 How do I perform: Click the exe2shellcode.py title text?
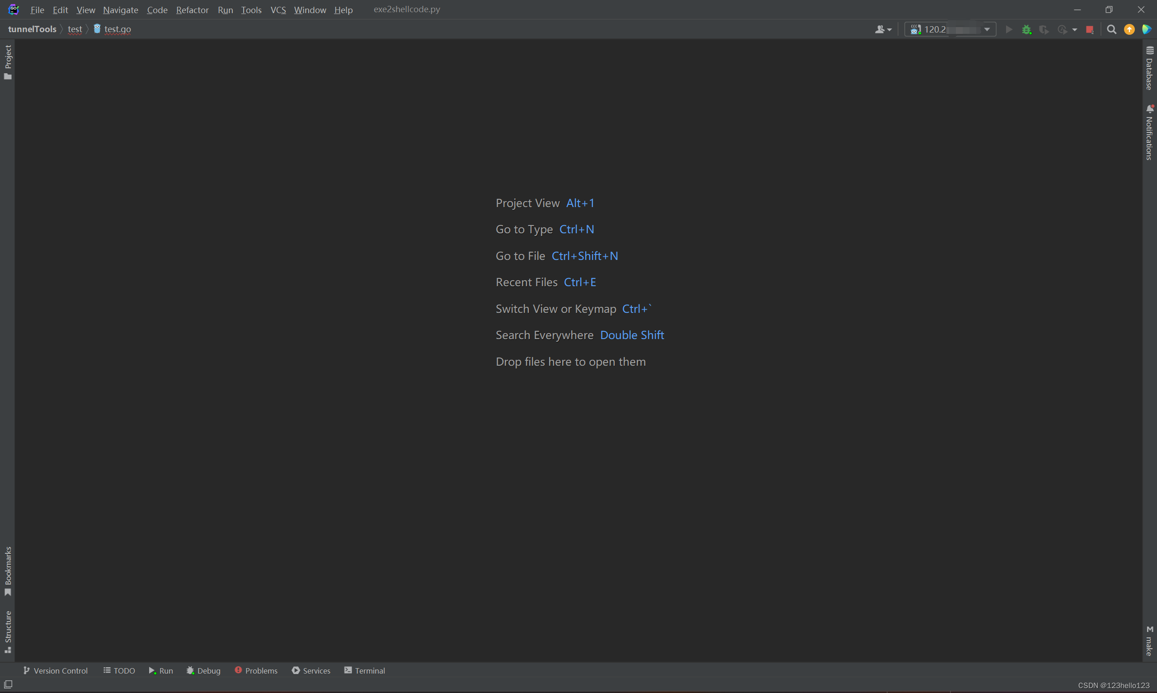click(406, 9)
